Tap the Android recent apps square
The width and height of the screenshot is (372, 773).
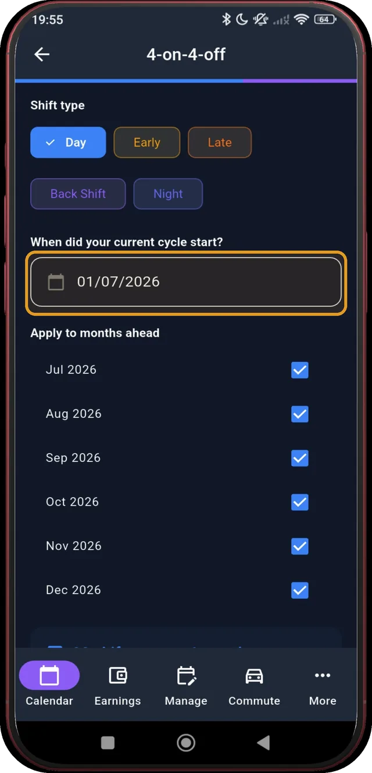click(x=108, y=742)
